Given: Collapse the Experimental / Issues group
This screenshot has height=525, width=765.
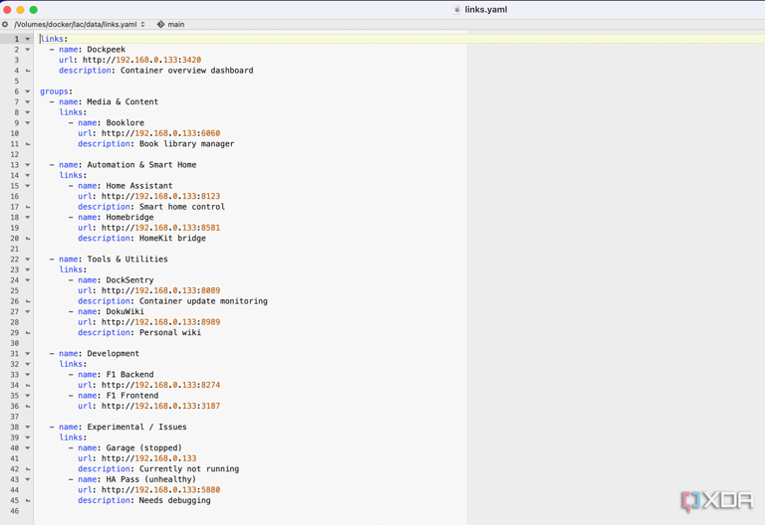Looking at the screenshot, I should coord(28,428).
